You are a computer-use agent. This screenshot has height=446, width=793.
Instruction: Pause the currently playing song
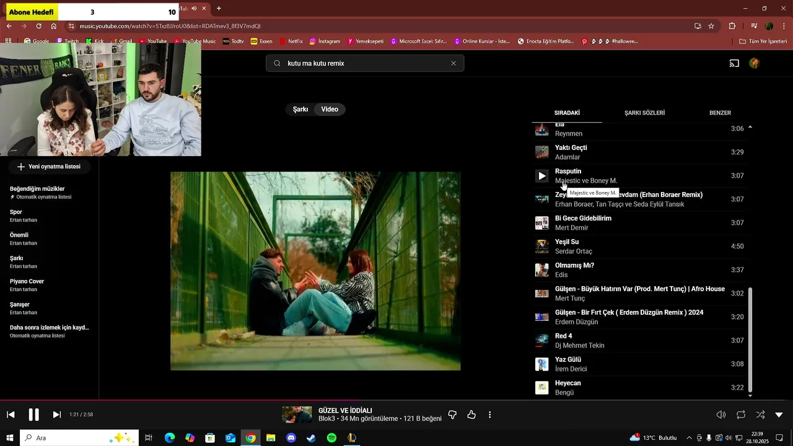(34, 414)
